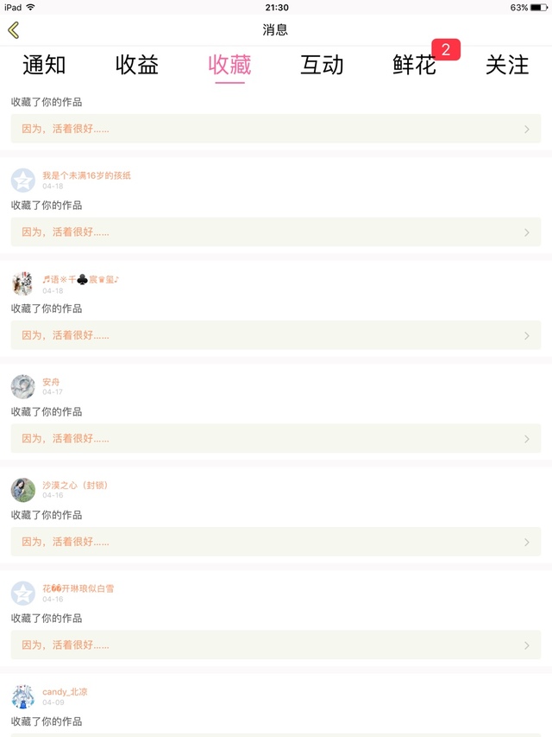Tap the avatar of candy_北凉
The height and width of the screenshot is (737, 552).
coord(23,697)
